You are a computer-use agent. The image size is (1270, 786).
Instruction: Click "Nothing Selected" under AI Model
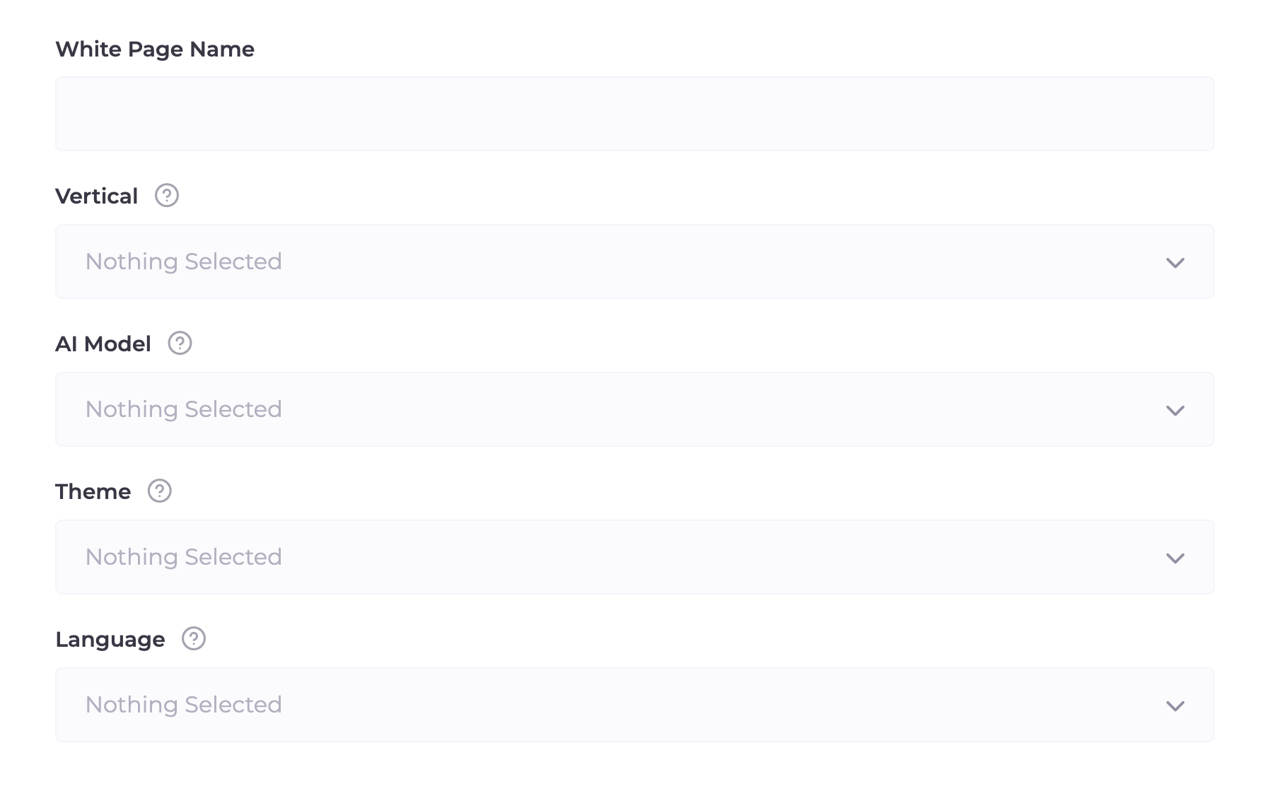(184, 409)
